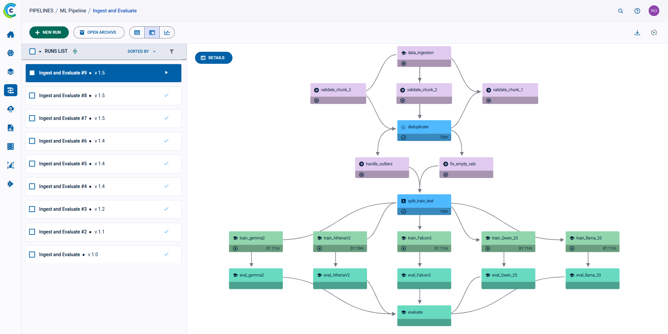Viewport: 668px width, 334px height.
Task: Switch to metrics graph view
Action: click(167, 32)
